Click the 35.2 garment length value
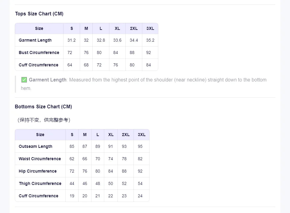The height and width of the screenshot is (213, 290). coord(150,40)
